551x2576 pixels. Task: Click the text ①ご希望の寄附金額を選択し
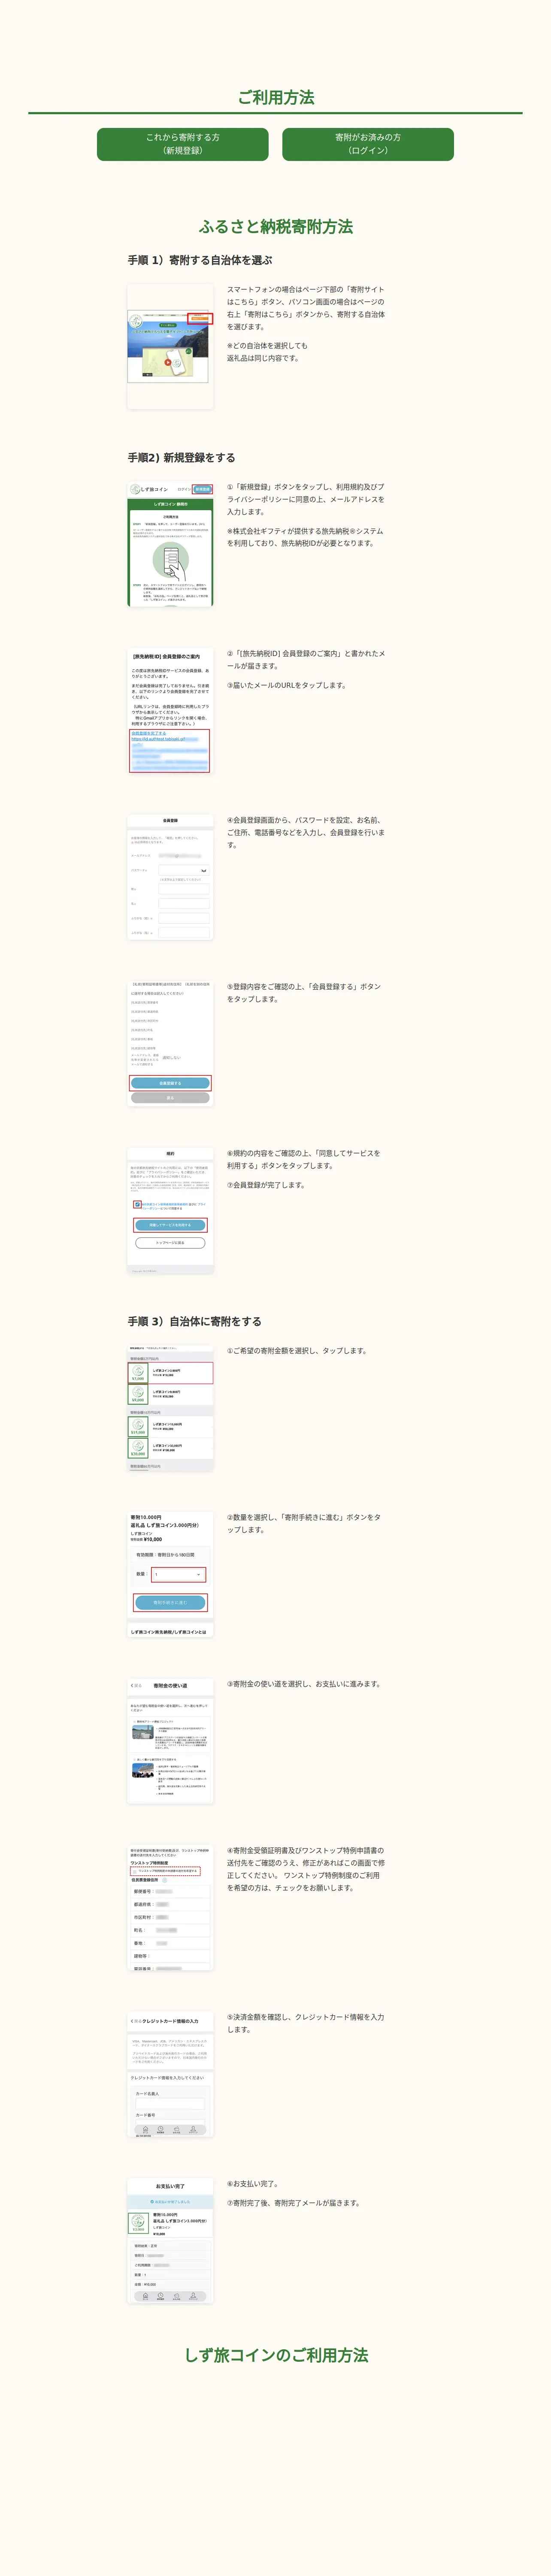click(x=297, y=1351)
